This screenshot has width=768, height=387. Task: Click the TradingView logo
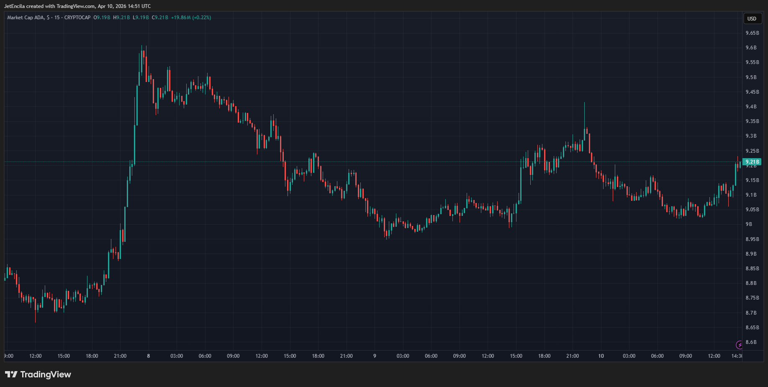pyautogui.click(x=38, y=374)
